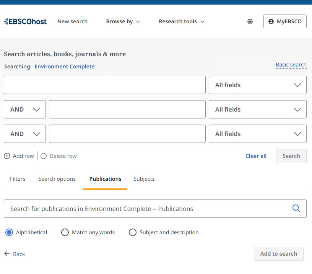Click the magnifier icon in publications search
Viewport: 312px width, 274px height.
coord(296,208)
